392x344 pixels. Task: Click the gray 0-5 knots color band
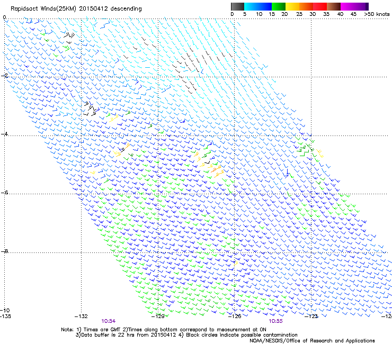[237, 6]
